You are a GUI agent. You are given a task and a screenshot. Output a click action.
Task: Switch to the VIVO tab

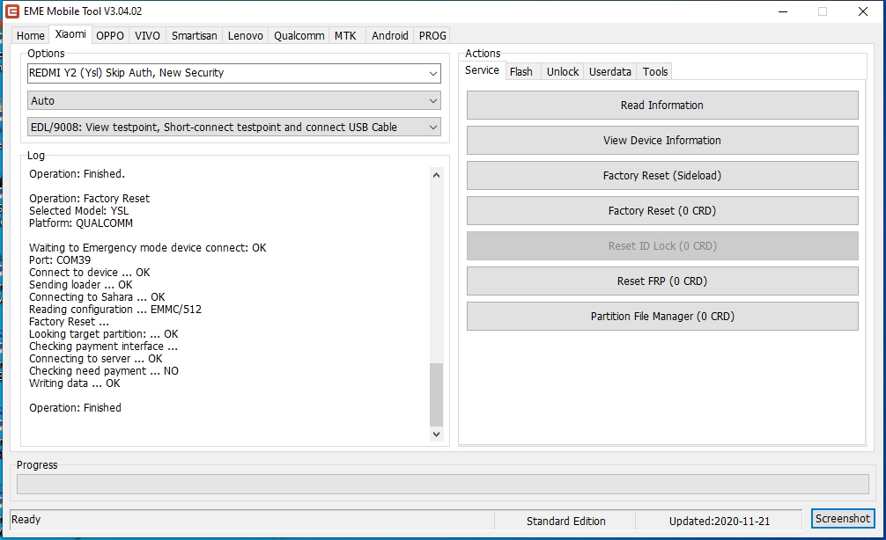[147, 35]
